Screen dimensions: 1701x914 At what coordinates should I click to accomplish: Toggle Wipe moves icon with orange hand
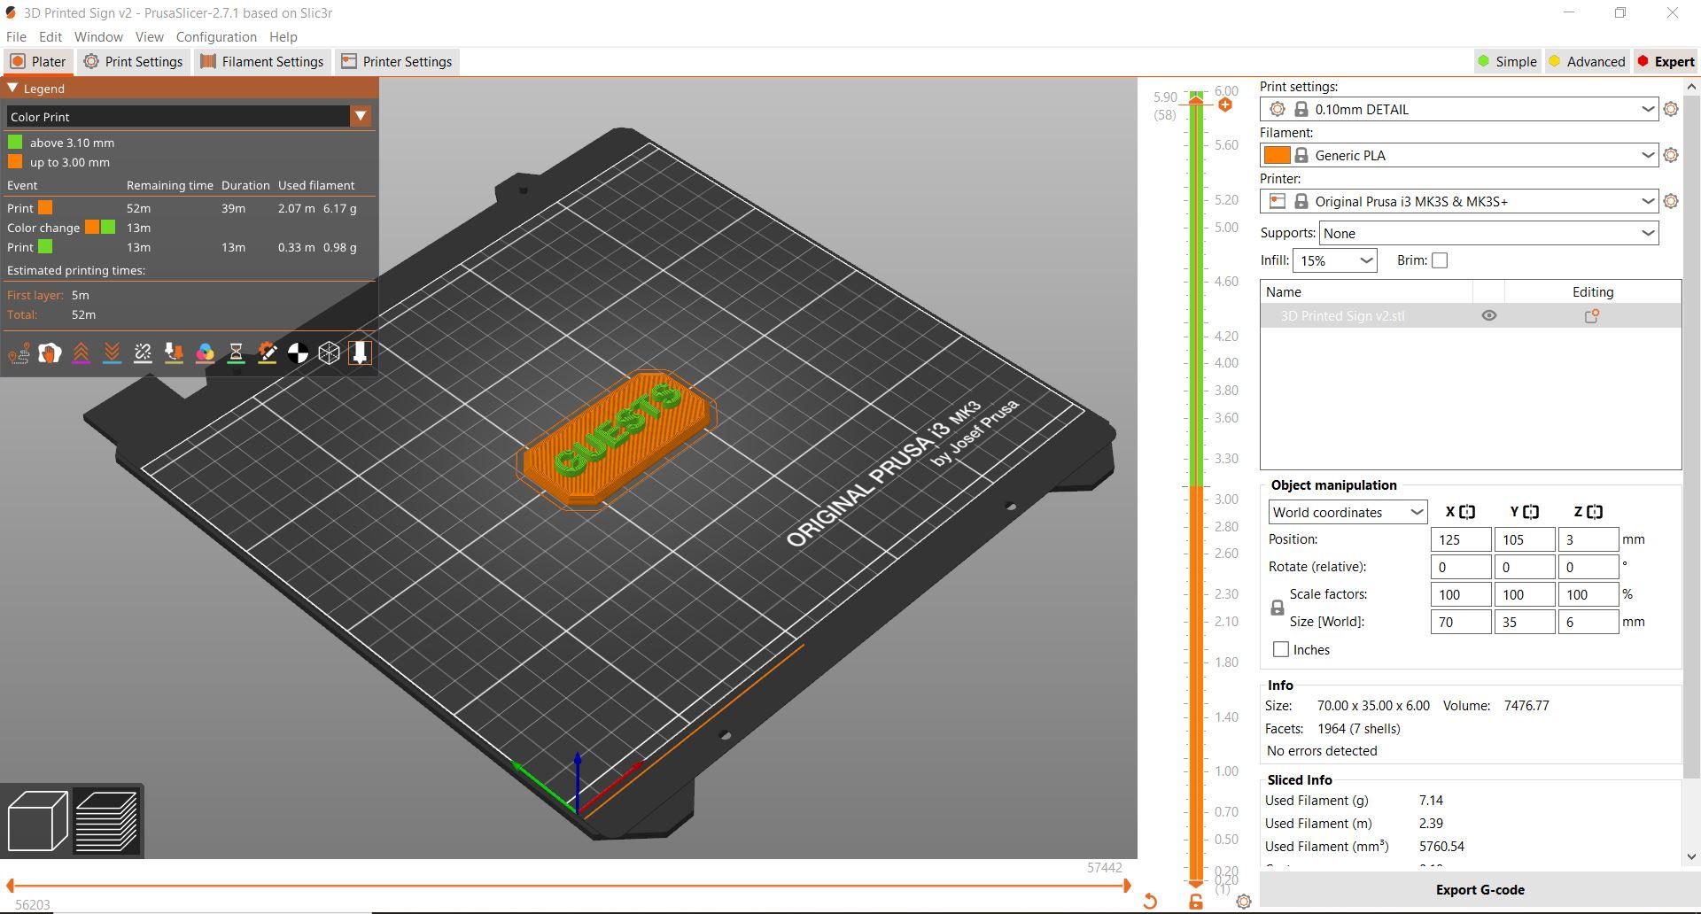pos(50,353)
